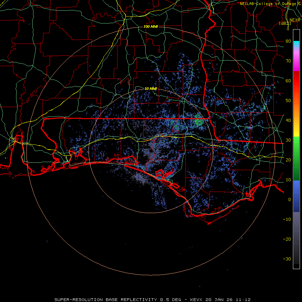Click the 30 value on the dBZ scale
The width and height of the screenshot is (302, 302).
tap(288, 140)
